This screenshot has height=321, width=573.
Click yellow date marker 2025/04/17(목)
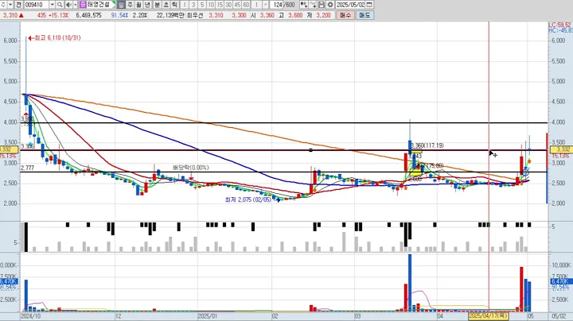pyautogui.click(x=489, y=315)
